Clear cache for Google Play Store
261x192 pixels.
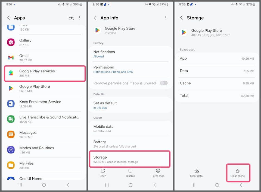click(238, 173)
